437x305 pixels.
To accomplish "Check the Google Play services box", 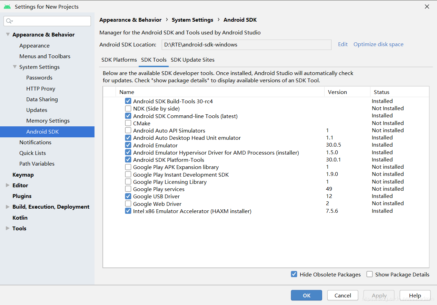I will click(128, 189).
